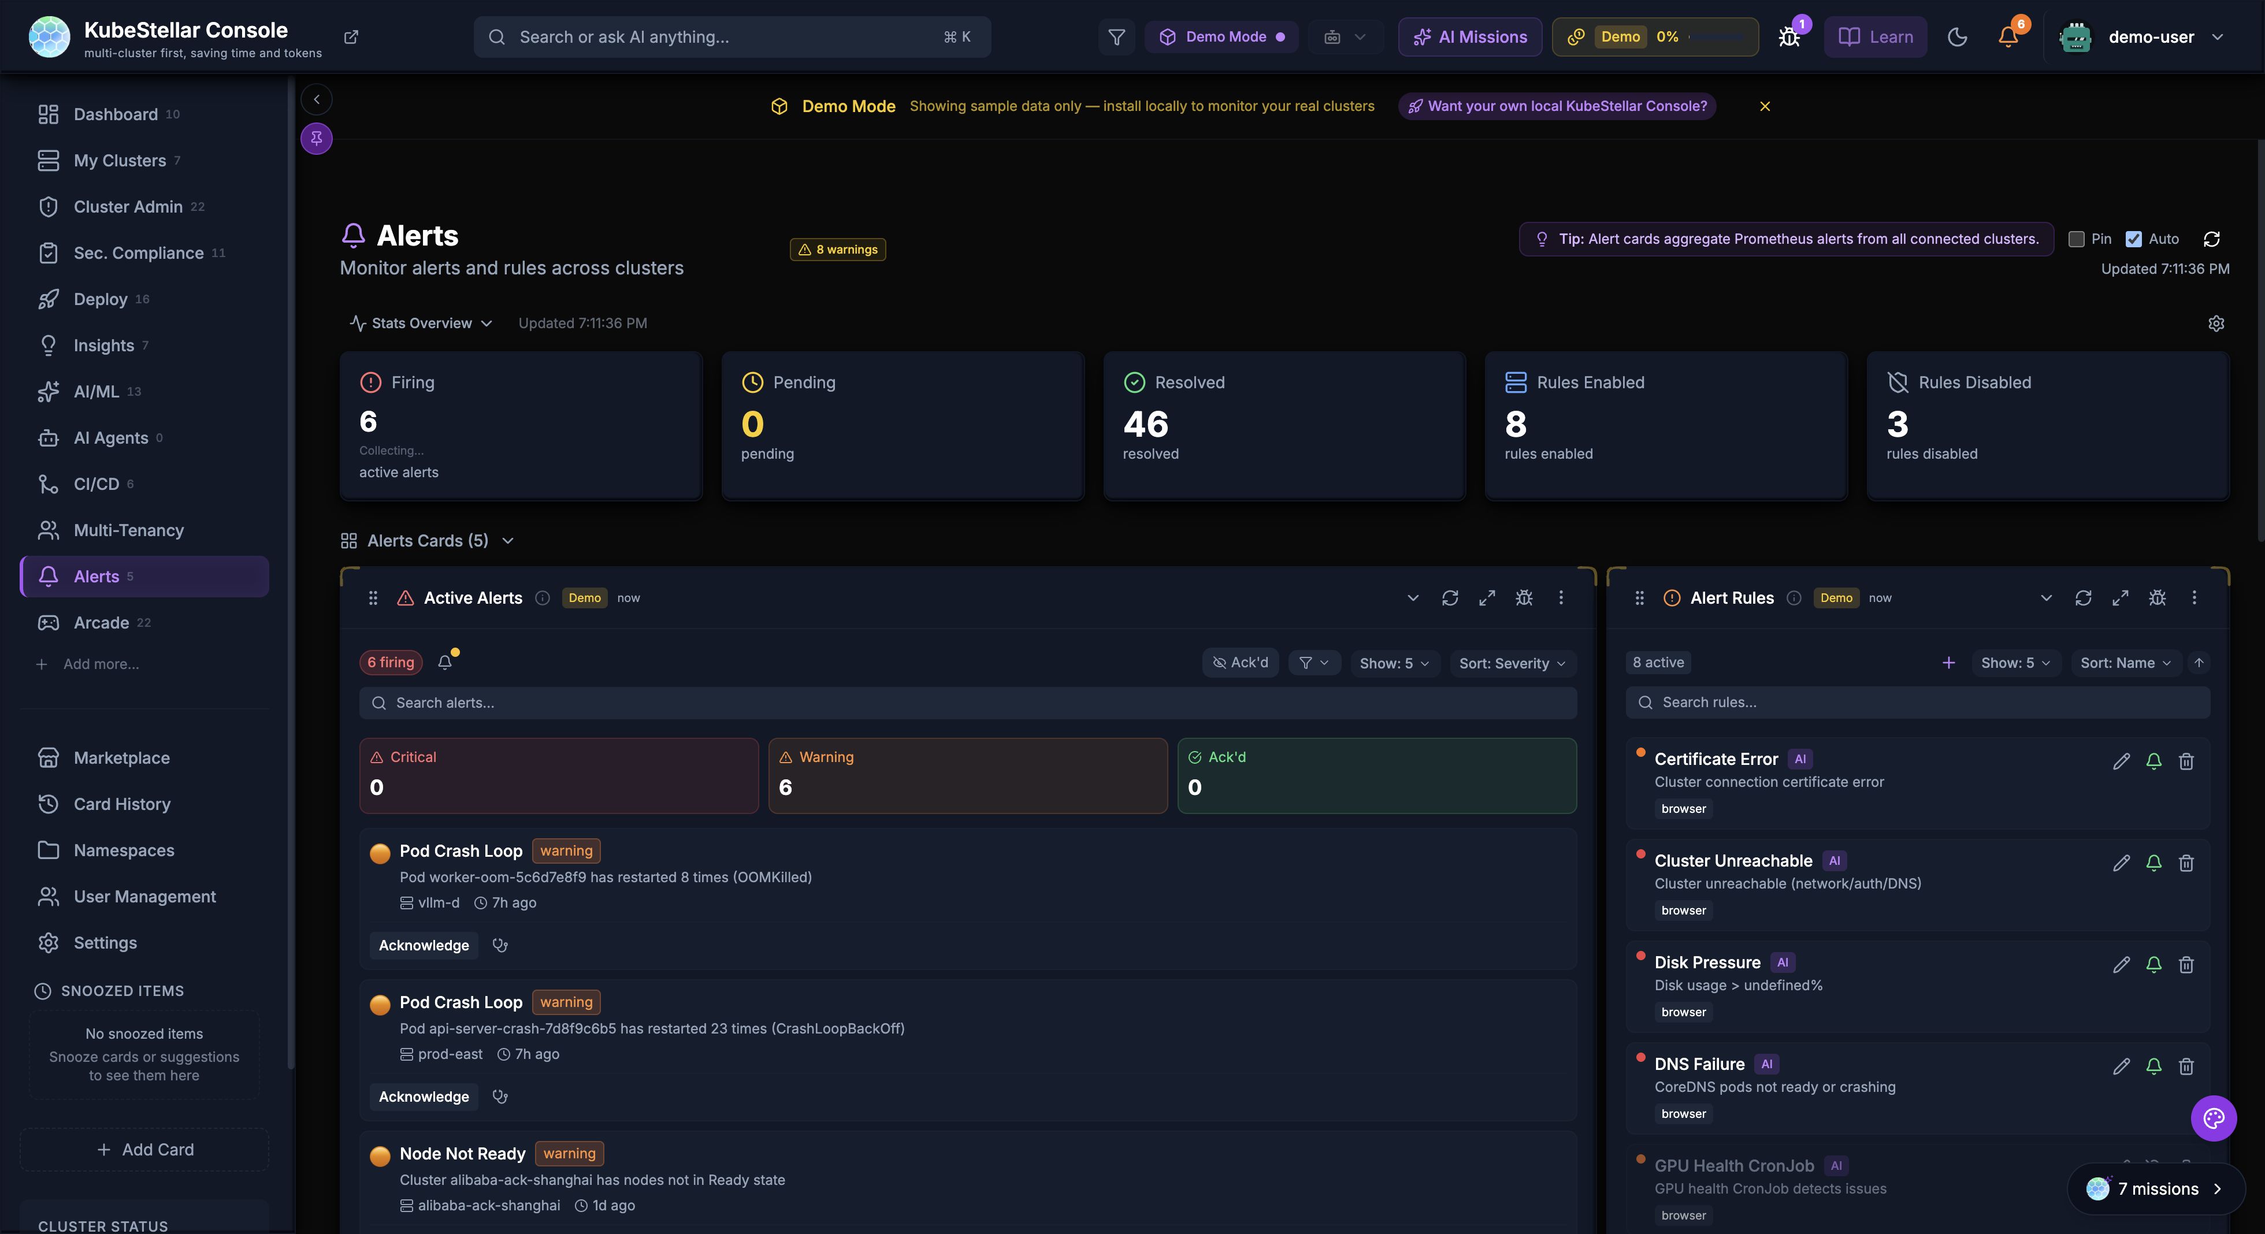
Task: Focus the Search alerts input field
Action: (x=967, y=703)
